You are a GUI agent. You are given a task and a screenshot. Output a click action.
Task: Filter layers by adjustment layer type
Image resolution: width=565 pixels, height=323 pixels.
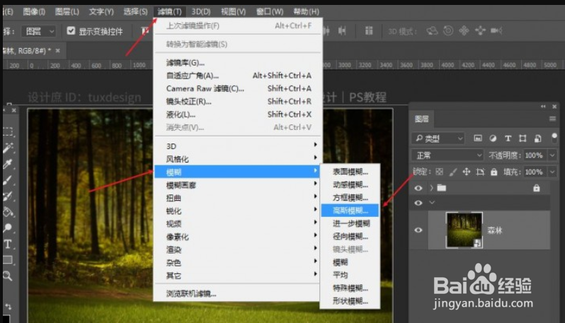click(x=493, y=138)
